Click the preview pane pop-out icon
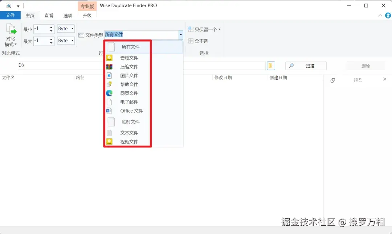This screenshot has height=234, width=392. [x=333, y=80]
